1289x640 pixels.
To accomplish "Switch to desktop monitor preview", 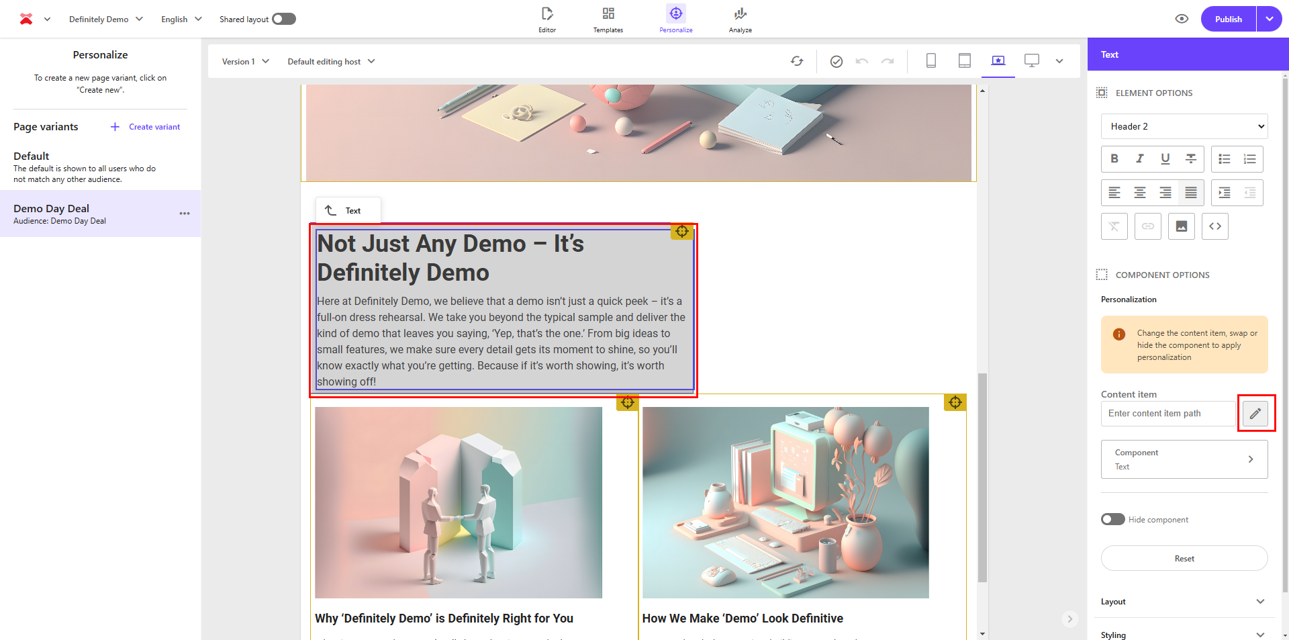I will click(1032, 61).
